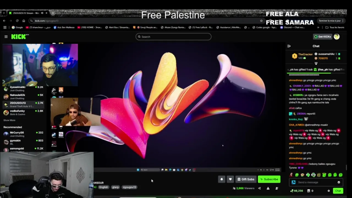
Task: Click the Valorant desktop icon in stream
Action: pyautogui.click(x=54, y=143)
